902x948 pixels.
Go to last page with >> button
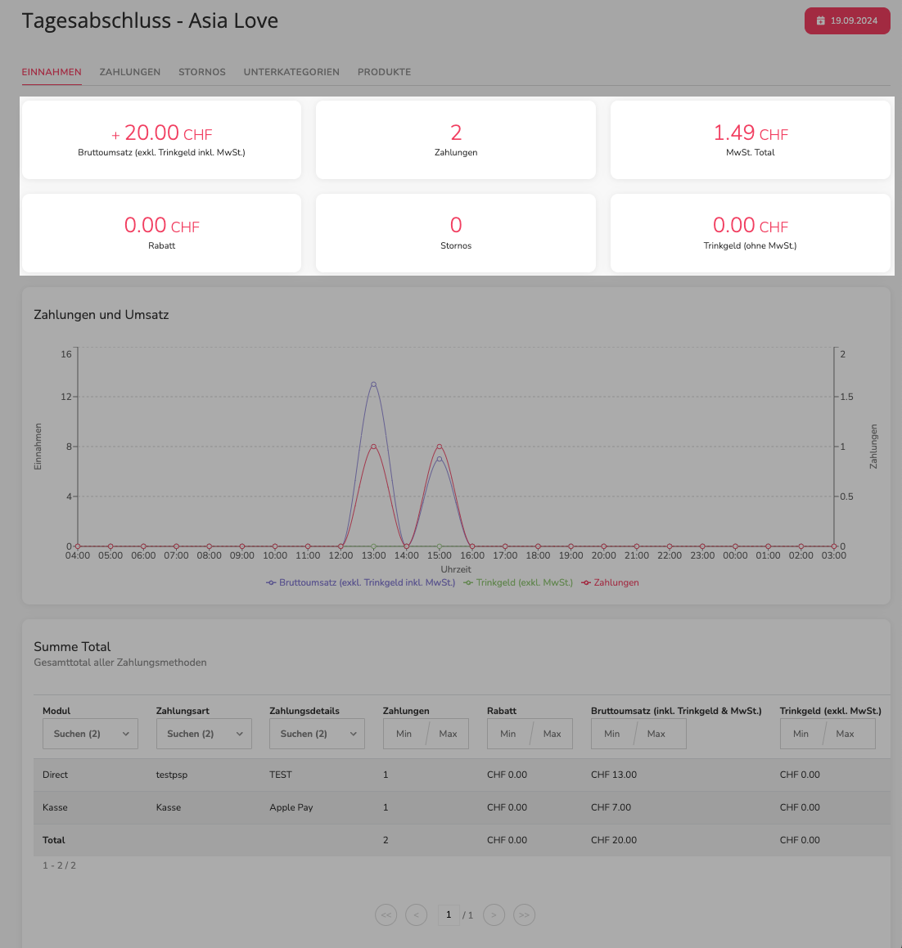pos(524,914)
